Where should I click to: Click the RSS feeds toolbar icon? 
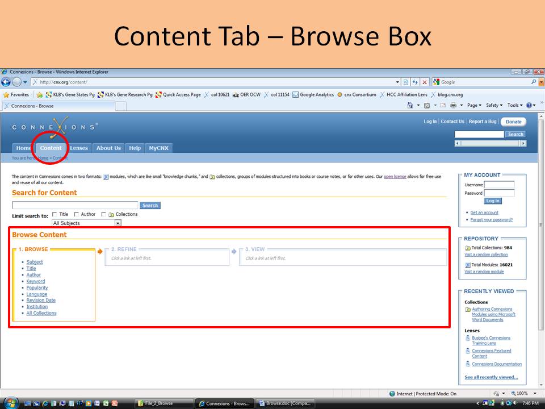tap(427, 106)
